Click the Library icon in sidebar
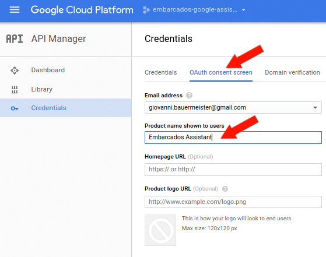Viewport: 326px width, 257px height. pyautogui.click(x=15, y=90)
